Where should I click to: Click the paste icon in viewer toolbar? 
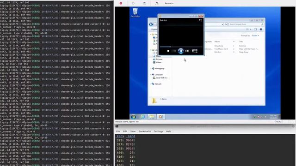(x=144, y=3)
